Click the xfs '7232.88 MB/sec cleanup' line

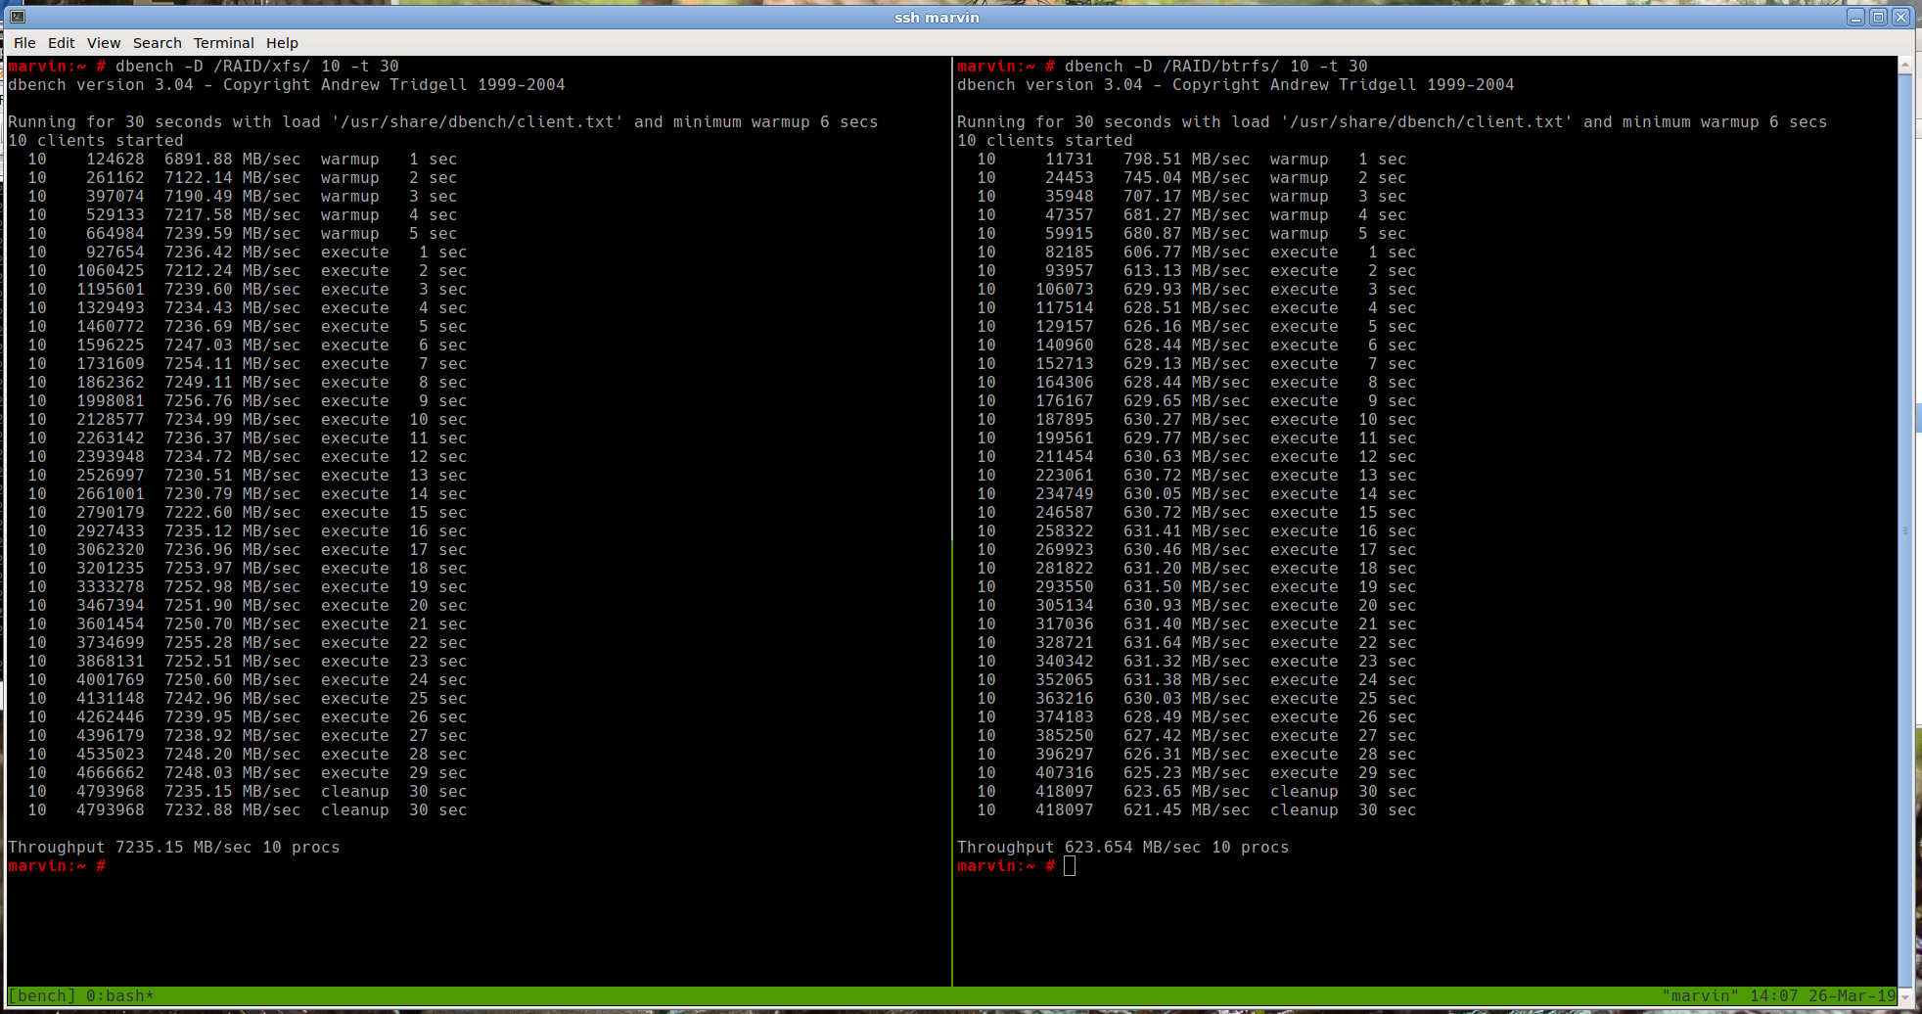248,810
